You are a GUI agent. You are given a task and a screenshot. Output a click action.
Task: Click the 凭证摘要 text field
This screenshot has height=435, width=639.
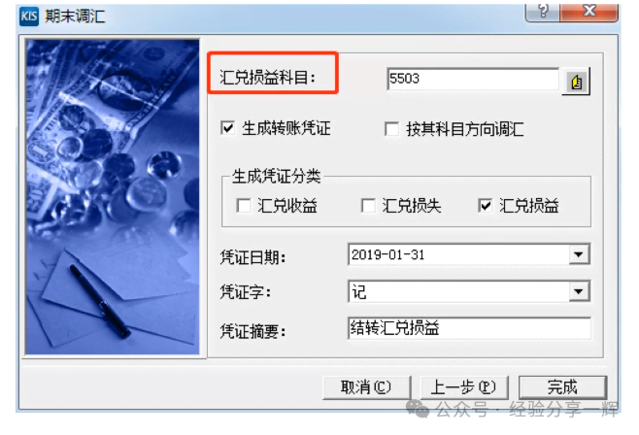(469, 328)
